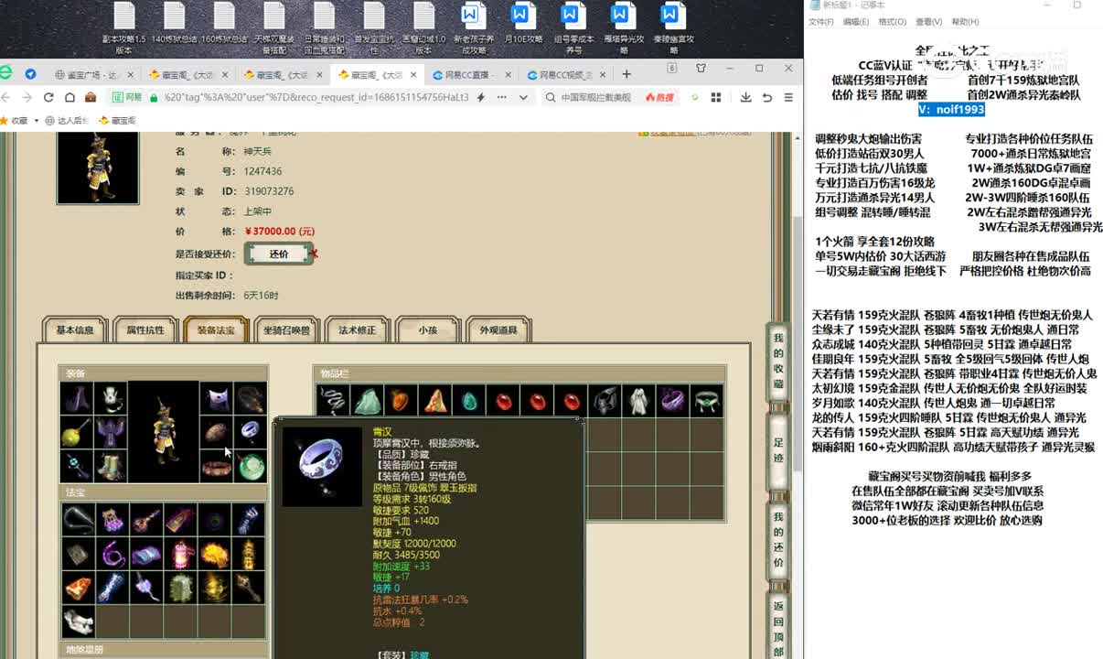Select the teal cloth inventory item

click(x=367, y=400)
